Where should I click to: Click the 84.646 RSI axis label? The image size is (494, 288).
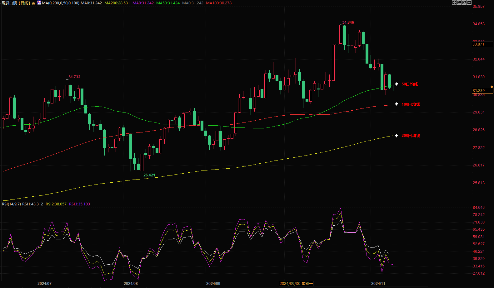(479, 208)
